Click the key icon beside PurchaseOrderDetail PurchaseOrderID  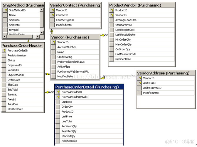(58, 92)
